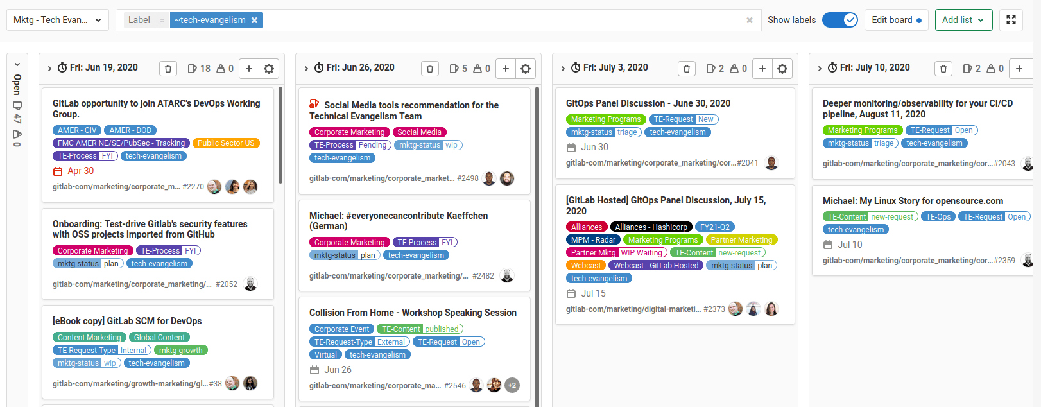
Task: Open Onboarding: Test-drive Gitlab's security features issue
Action: [x=150, y=229]
